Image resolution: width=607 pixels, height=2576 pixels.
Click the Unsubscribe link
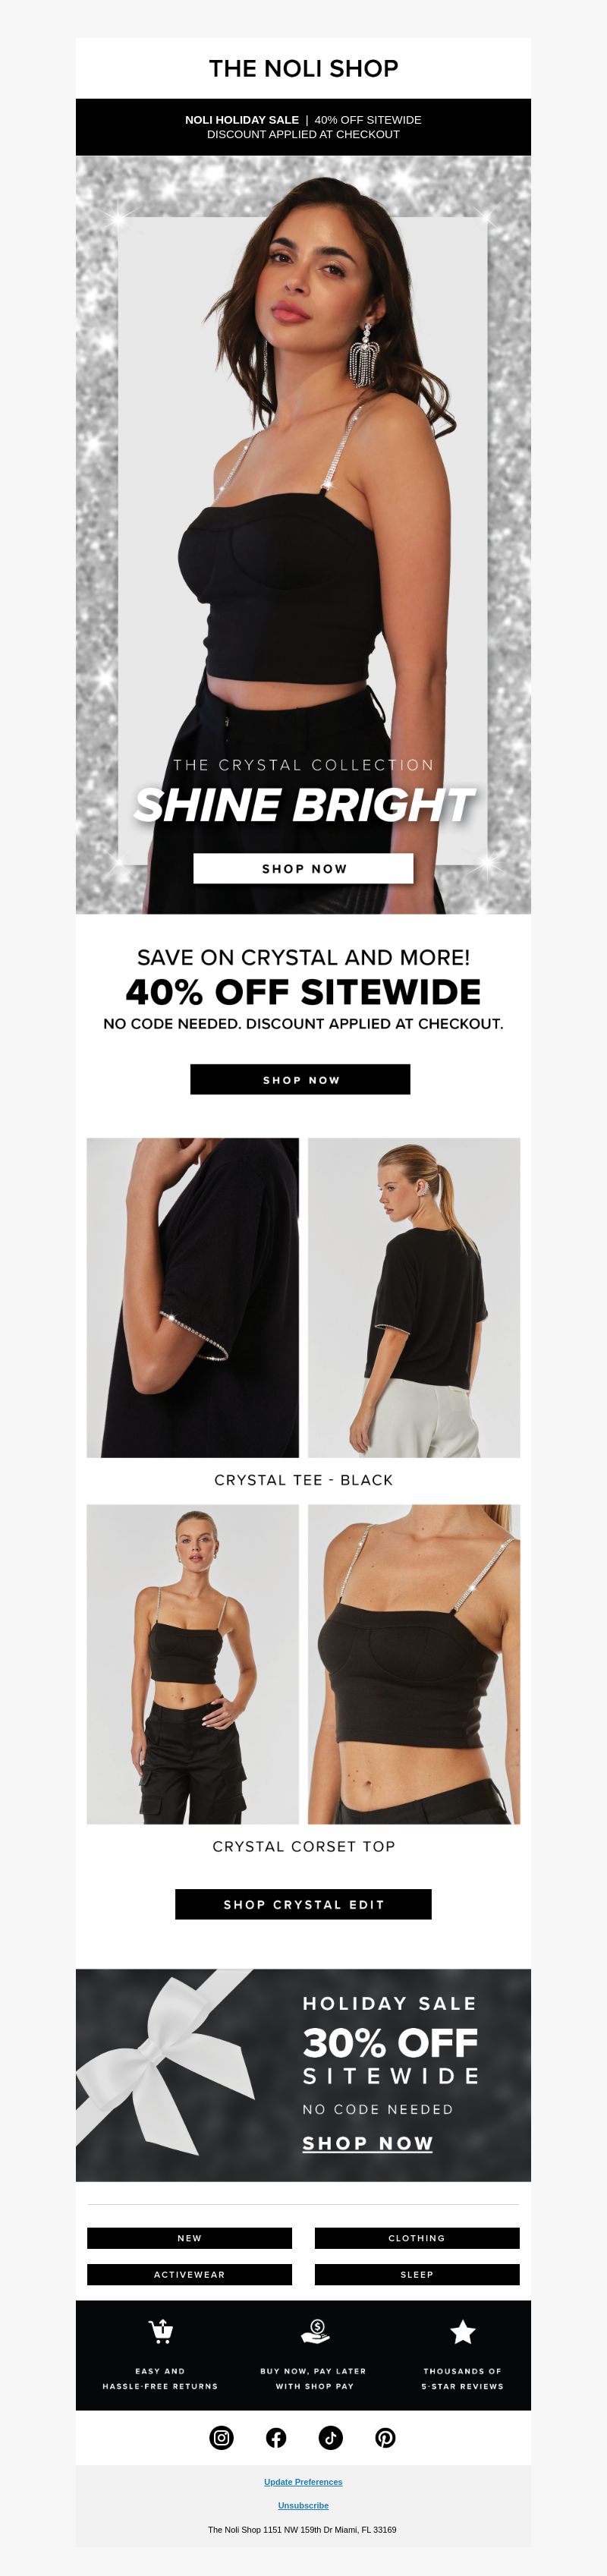coord(303,2505)
